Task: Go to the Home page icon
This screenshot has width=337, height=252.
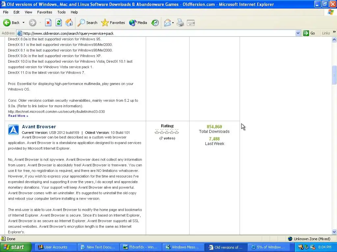Action: 69,23
